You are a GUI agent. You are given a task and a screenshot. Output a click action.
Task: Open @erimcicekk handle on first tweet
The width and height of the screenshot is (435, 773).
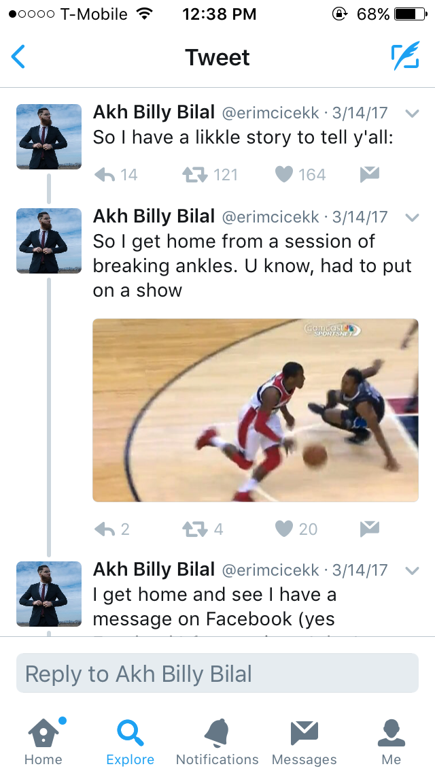tap(271, 113)
